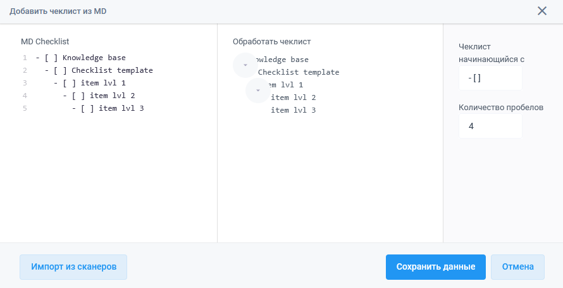Viewport: 563px width, 288px height.
Task: Click line number 5 in editor gutter
Action: pyautogui.click(x=24, y=108)
